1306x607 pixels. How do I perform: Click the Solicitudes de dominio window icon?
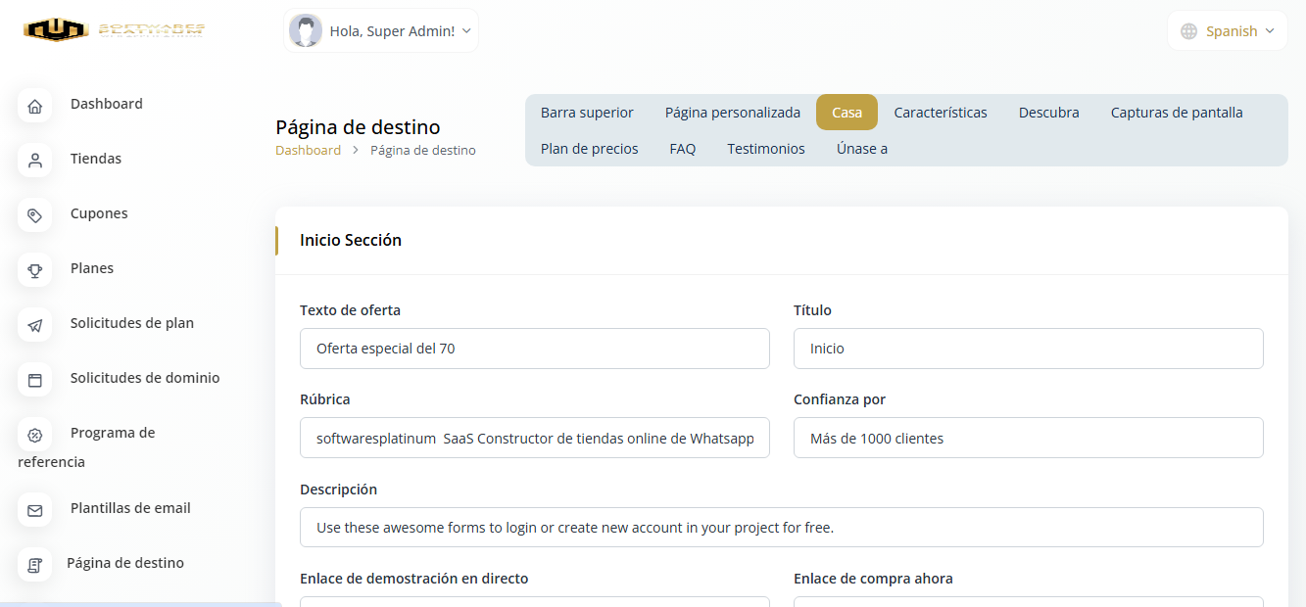(35, 380)
